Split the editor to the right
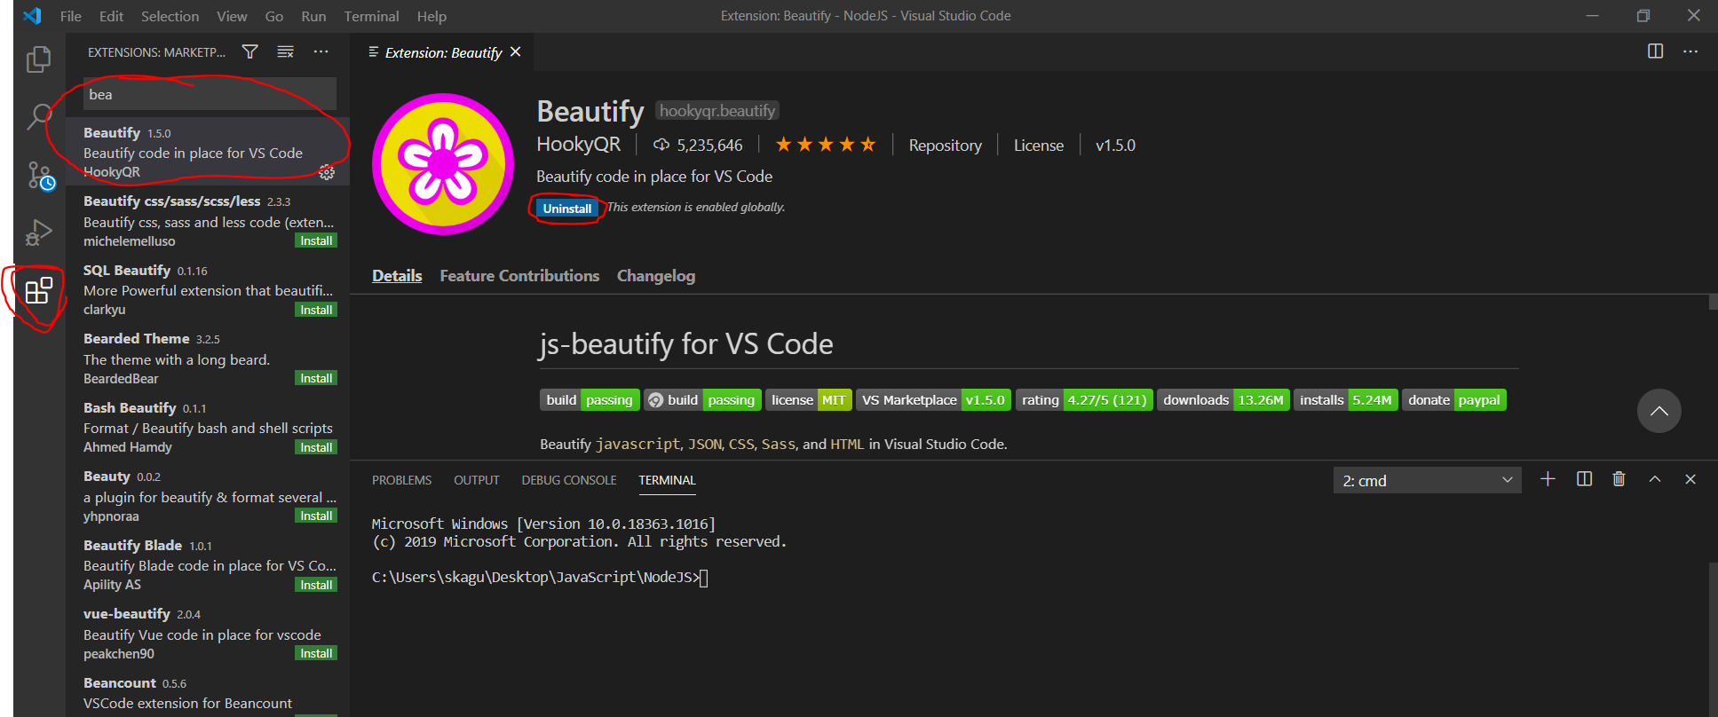The height and width of the screenshot is (717, 1718). (x=1656, y=51)
